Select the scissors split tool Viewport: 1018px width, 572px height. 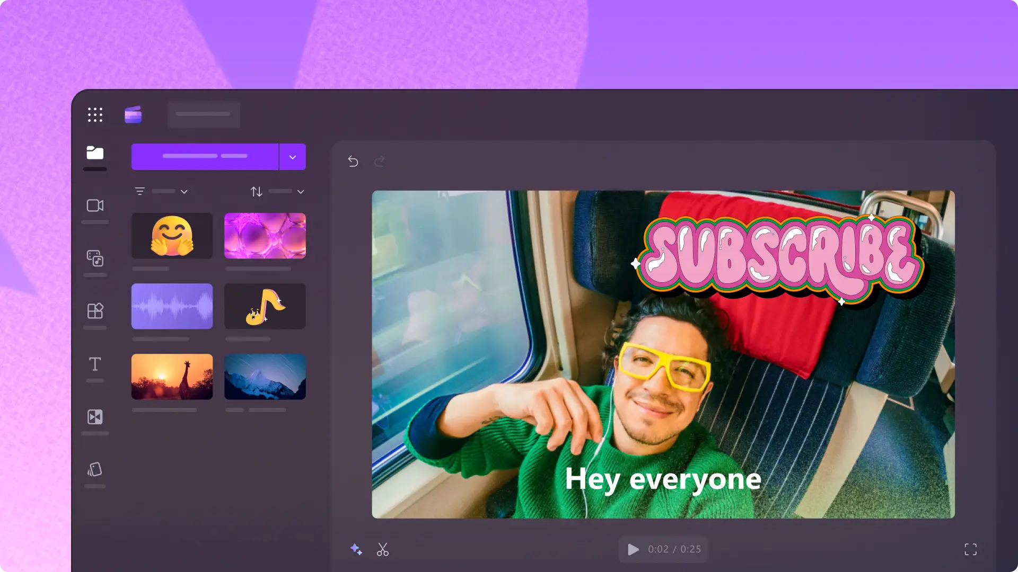383,550
